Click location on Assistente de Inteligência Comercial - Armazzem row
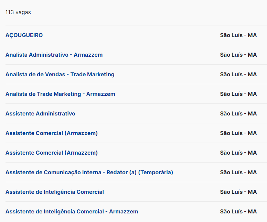Image resolution: width=267 pixels, height=222 pixels. [x=238, y=211]
